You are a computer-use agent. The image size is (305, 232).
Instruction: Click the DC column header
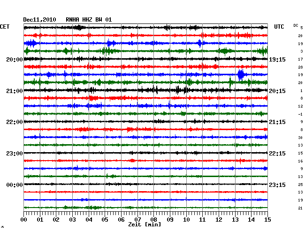pos(296,25)
